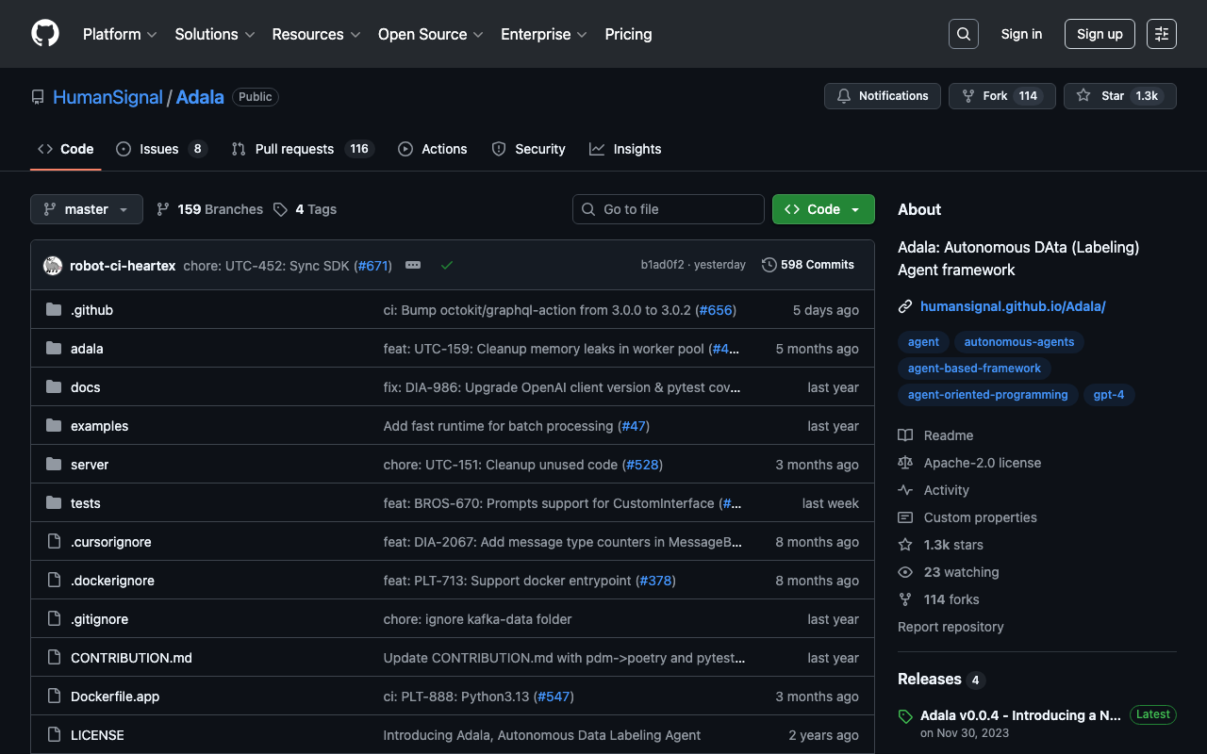
Task: Expand the Platform menu
Action: (120, 34)
